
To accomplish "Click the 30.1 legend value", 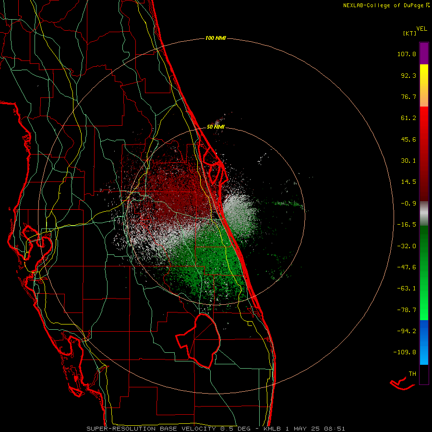I will pos(408,161).
